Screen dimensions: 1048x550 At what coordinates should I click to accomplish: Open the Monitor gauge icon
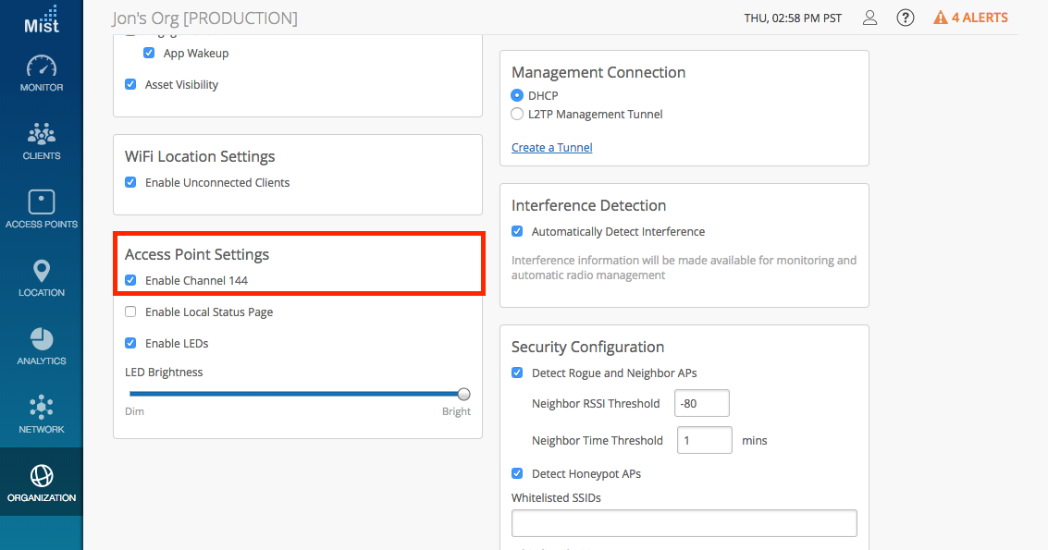click(x=42, y=67)
